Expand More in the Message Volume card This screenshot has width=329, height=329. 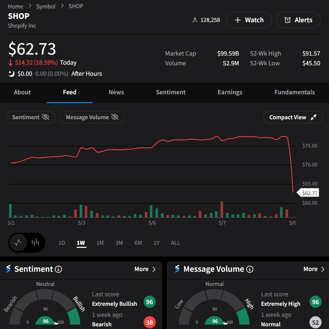click(314, 269)
